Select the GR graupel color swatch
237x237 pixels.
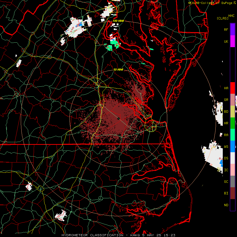pyautogui.click(x=233, y=100)
